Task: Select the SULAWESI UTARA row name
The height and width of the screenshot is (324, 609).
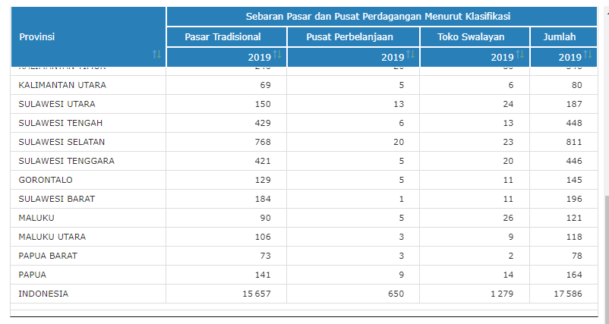Action: coord(57,104)
